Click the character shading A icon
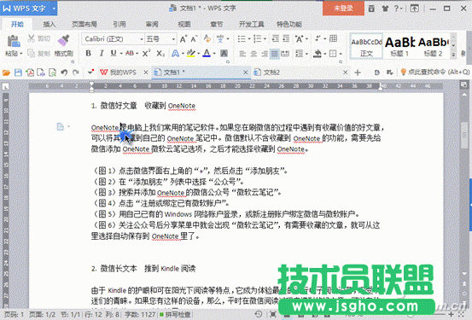The image size is (472, 320). pos(224,54)
